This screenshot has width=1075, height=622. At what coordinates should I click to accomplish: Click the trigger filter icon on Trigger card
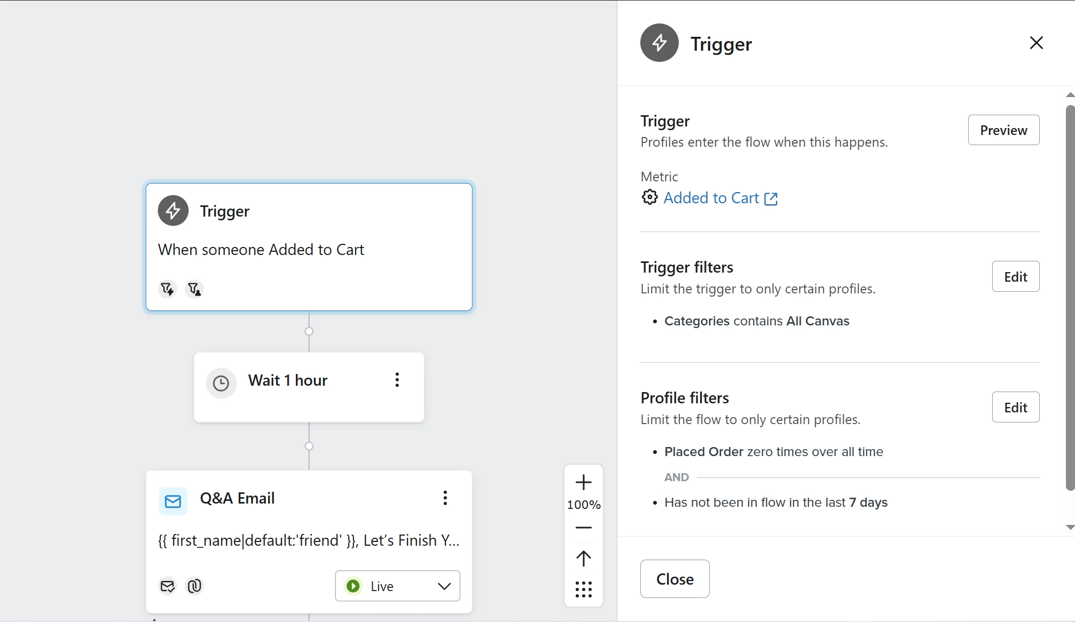point(167,289)
